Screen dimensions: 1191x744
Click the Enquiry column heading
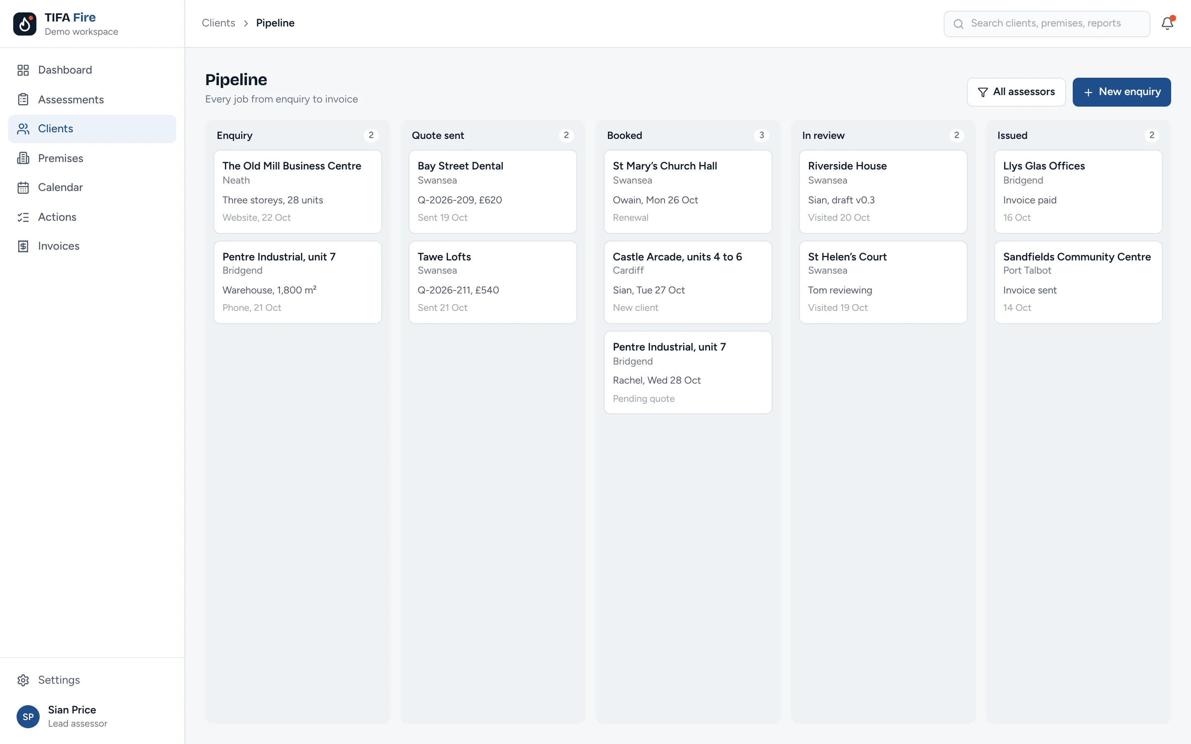coord(234,135)
